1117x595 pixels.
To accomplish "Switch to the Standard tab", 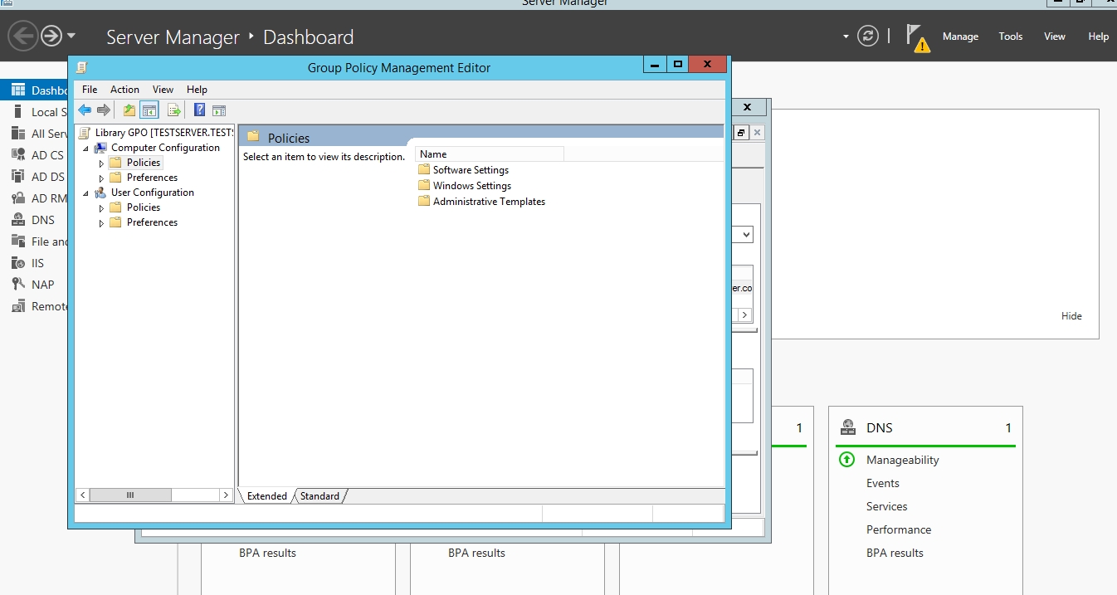I will click(319, 496).
